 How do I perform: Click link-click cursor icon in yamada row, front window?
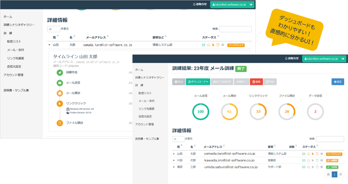pos(313,154)
